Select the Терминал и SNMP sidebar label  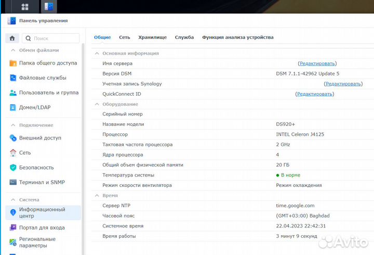point(42,182)
